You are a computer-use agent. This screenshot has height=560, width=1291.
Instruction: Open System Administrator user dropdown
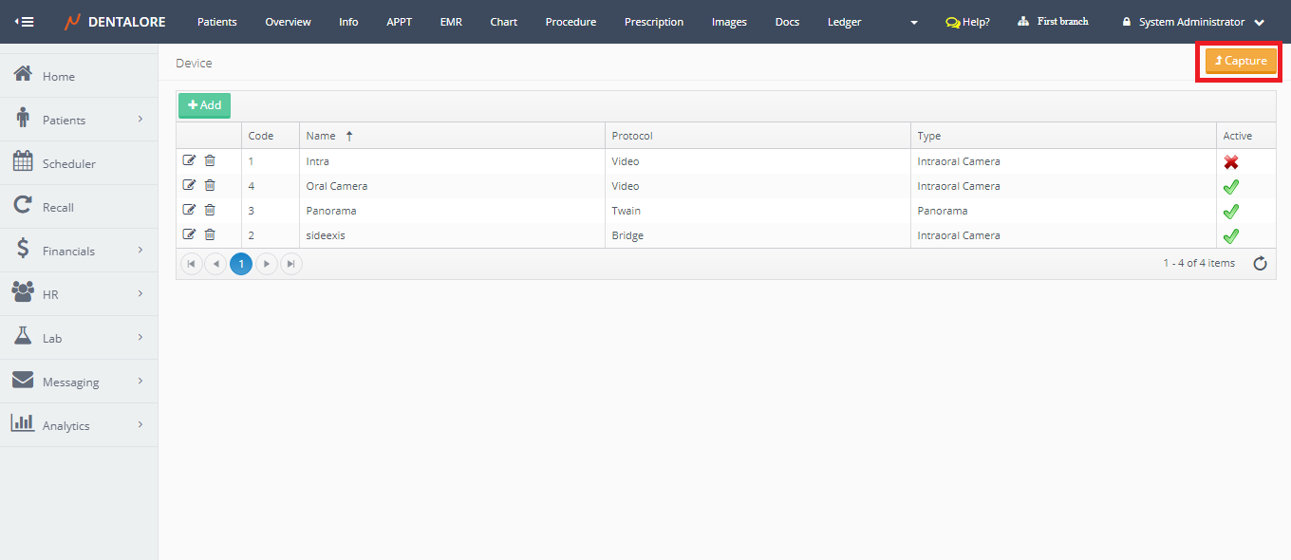point(1193,22)
